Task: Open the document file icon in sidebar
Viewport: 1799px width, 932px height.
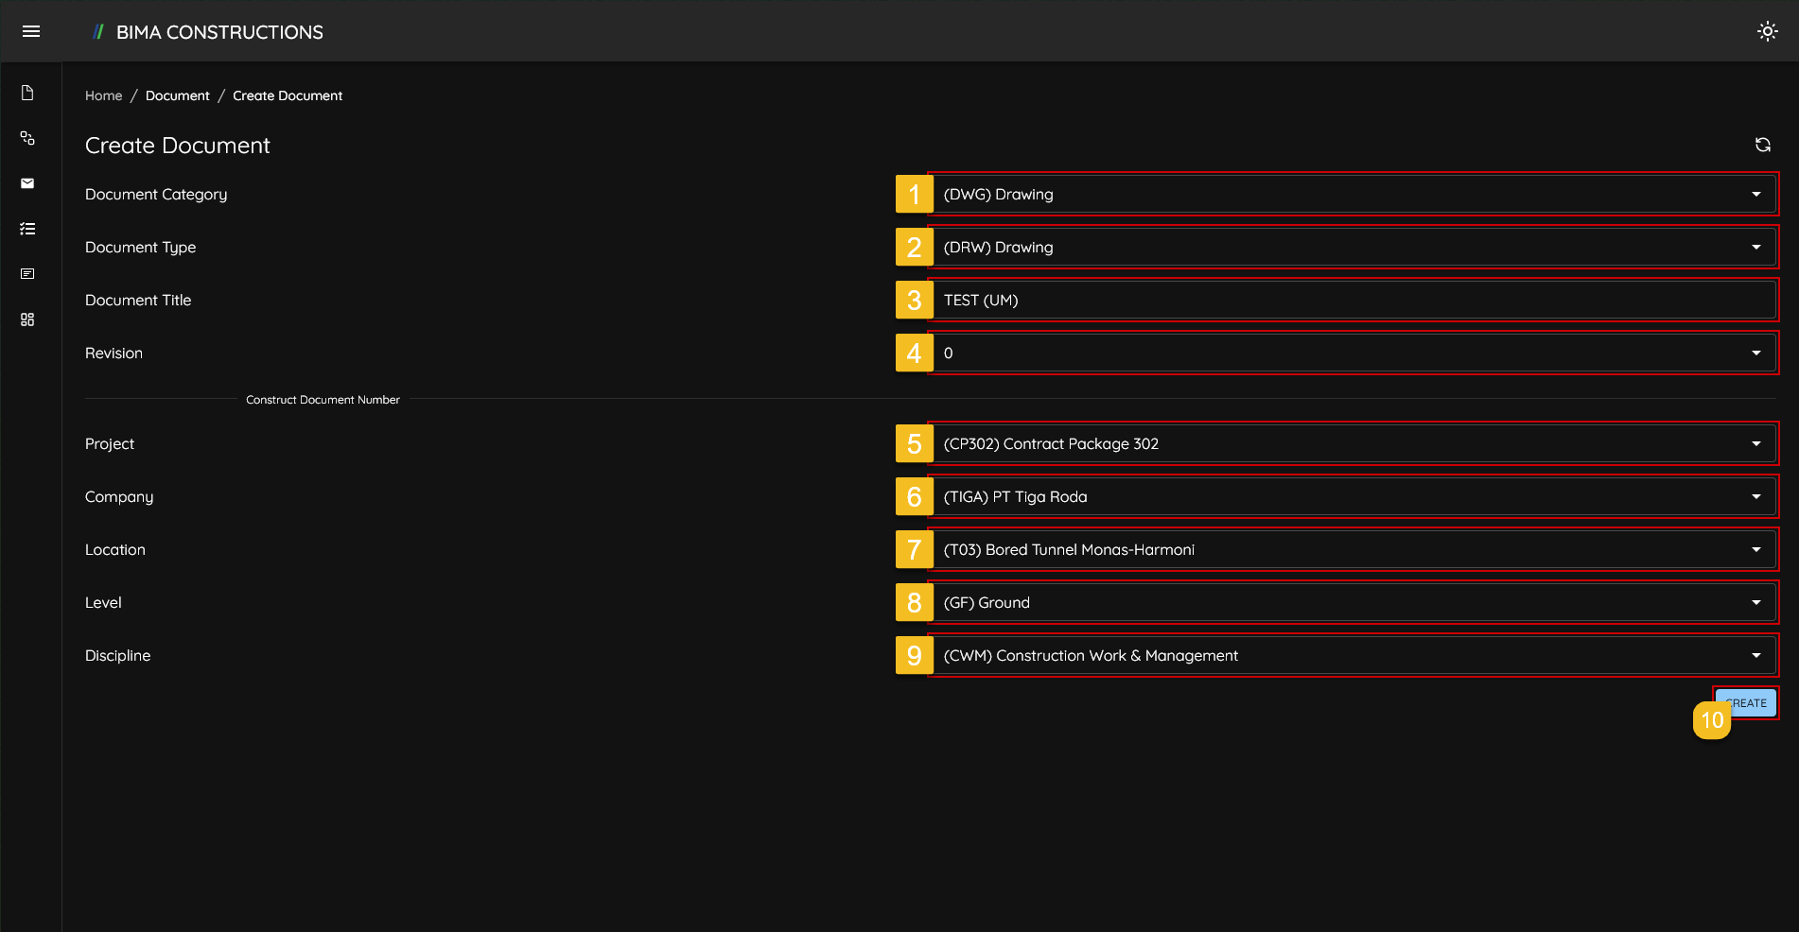Action: click(x=27, y=92)
